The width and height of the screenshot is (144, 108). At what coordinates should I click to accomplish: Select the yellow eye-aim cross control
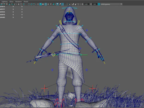point(69,12)
